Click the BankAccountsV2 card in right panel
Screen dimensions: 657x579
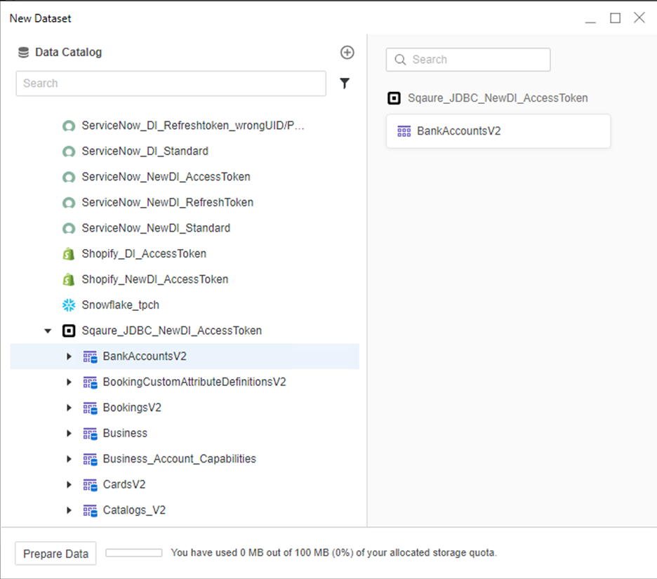[x=498, y=131]
